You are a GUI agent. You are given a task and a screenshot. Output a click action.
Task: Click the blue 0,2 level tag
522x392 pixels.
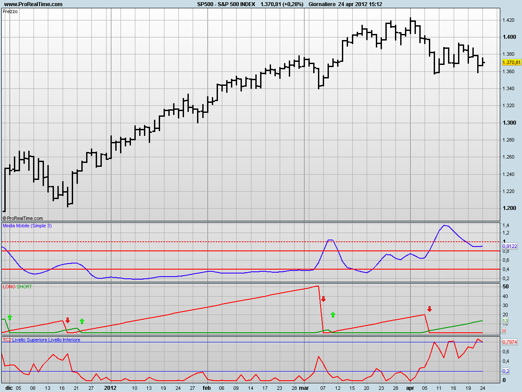click(506, 371)
